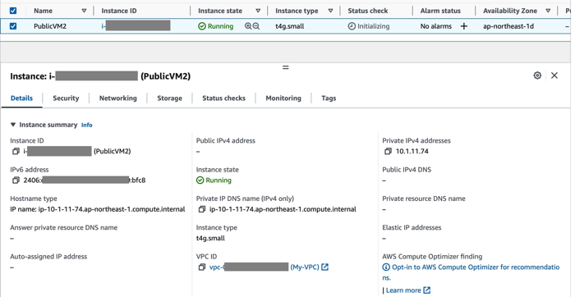The image size is (575, 297).
Task: Click the Status check column header
Action: click(368, 11)
